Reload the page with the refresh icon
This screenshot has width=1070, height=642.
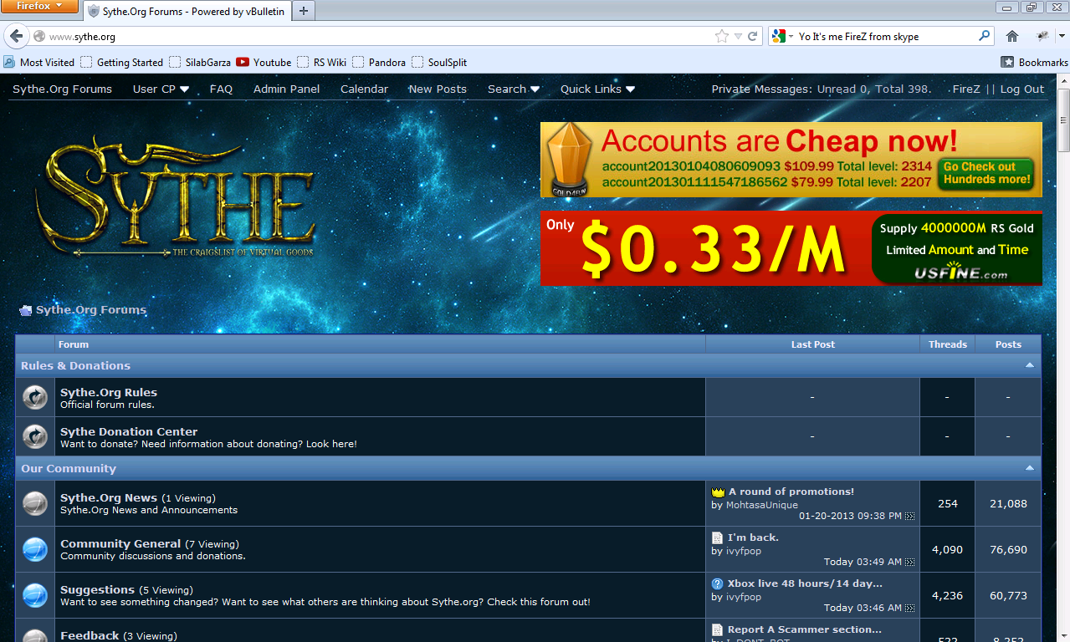click(x=753, y=36)
